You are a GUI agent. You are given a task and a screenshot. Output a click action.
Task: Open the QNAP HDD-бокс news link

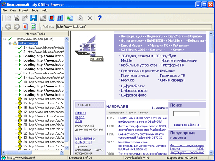[142, 120]
